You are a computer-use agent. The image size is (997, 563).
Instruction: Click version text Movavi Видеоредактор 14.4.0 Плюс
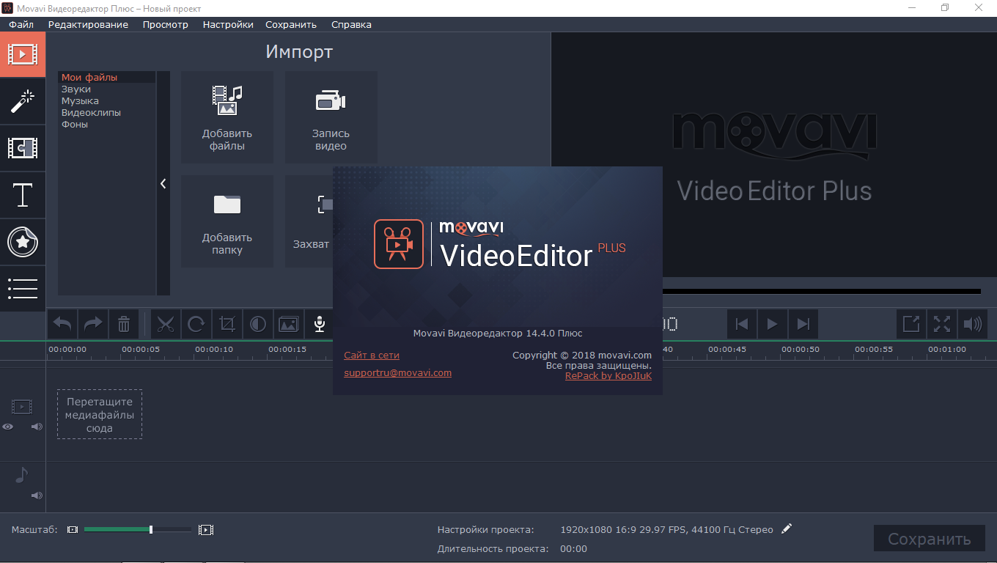(x=498, y=333)
